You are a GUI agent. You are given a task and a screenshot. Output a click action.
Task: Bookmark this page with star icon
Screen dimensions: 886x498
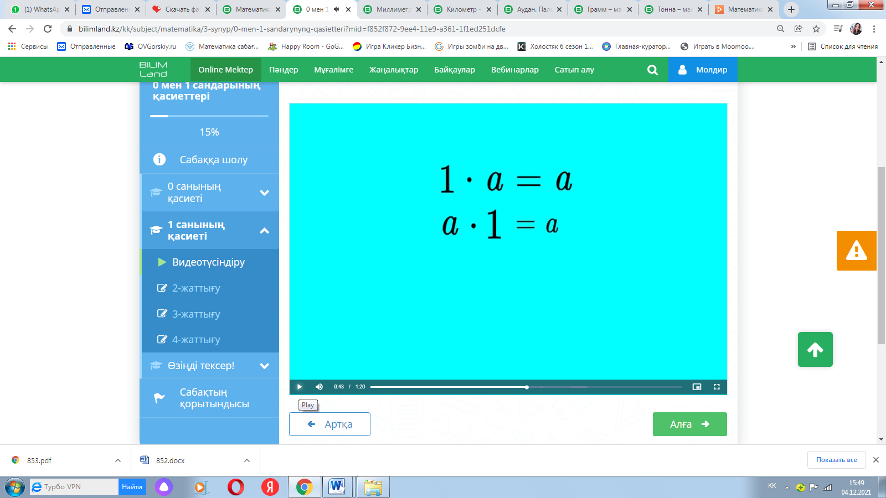coord(816,29)
